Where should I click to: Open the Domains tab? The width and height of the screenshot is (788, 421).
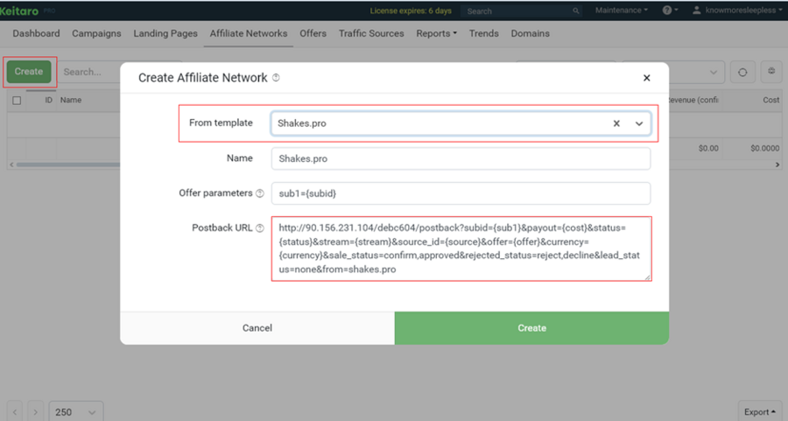pyautogui.click(x=531, y=33)
